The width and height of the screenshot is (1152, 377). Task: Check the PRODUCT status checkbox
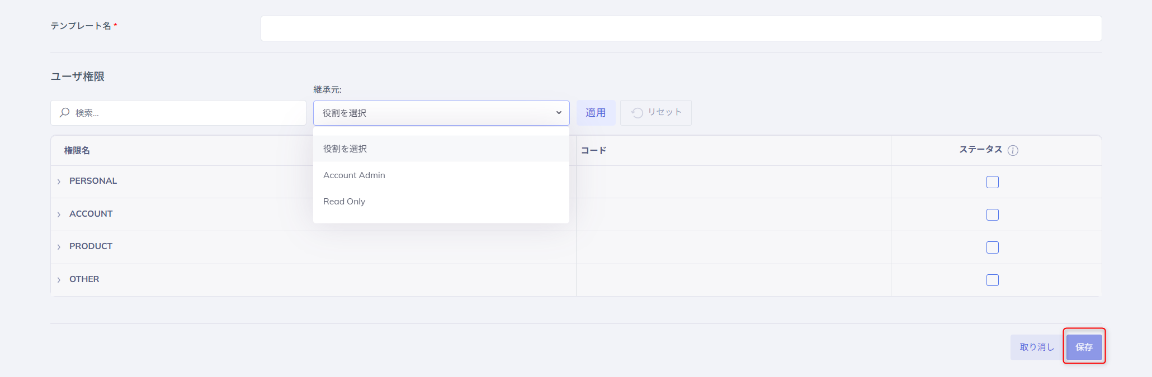tap(993, 247)
